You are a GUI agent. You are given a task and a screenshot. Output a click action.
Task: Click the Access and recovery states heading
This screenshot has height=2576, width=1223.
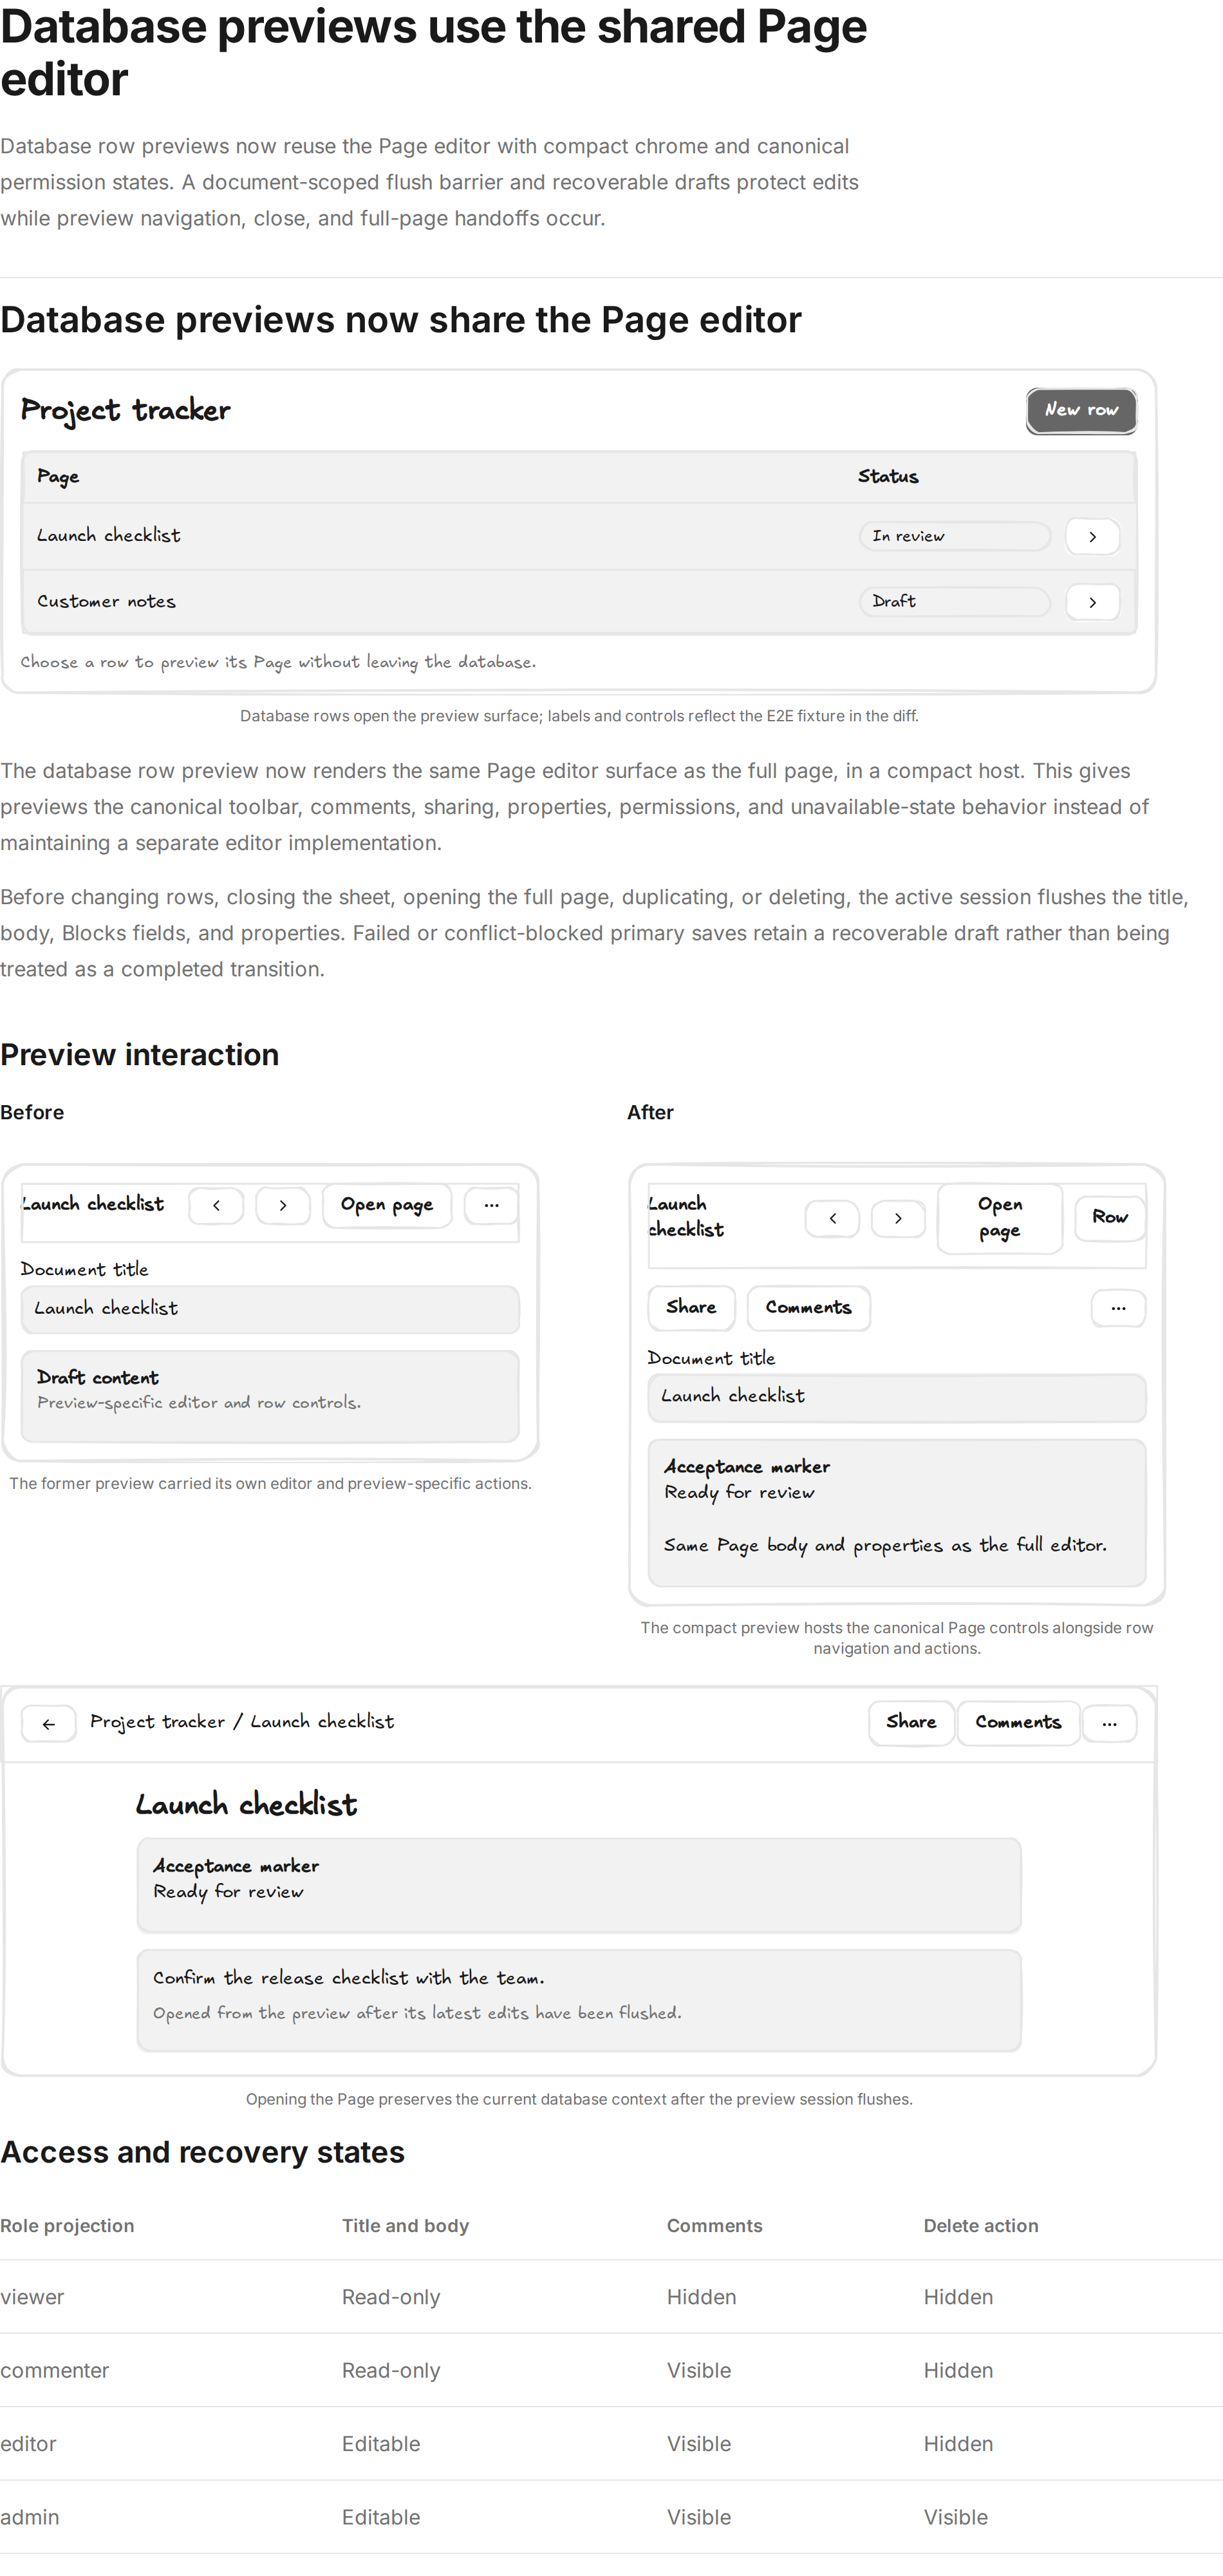203,2152
